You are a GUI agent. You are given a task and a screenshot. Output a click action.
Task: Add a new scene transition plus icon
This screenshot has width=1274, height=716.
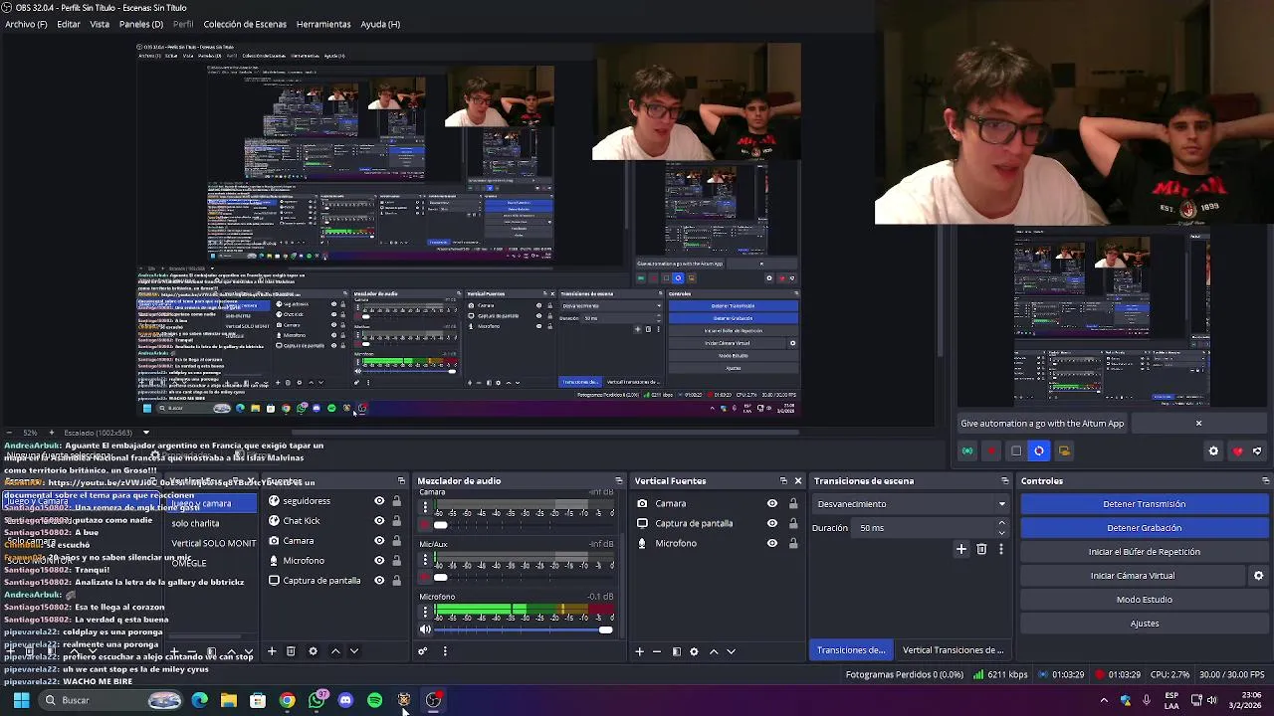pos(961,549)
